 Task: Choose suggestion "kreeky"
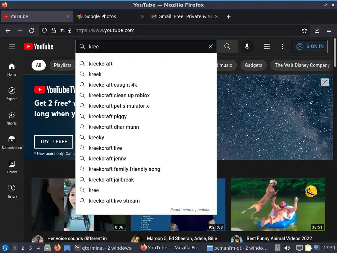coord(146,137)
